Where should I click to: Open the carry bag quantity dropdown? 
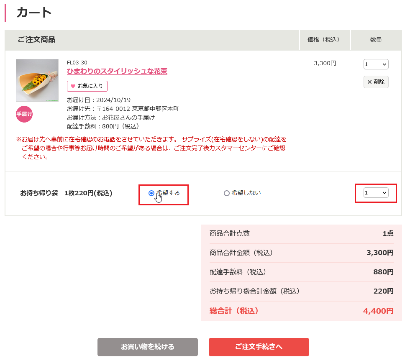click(376, 193)
